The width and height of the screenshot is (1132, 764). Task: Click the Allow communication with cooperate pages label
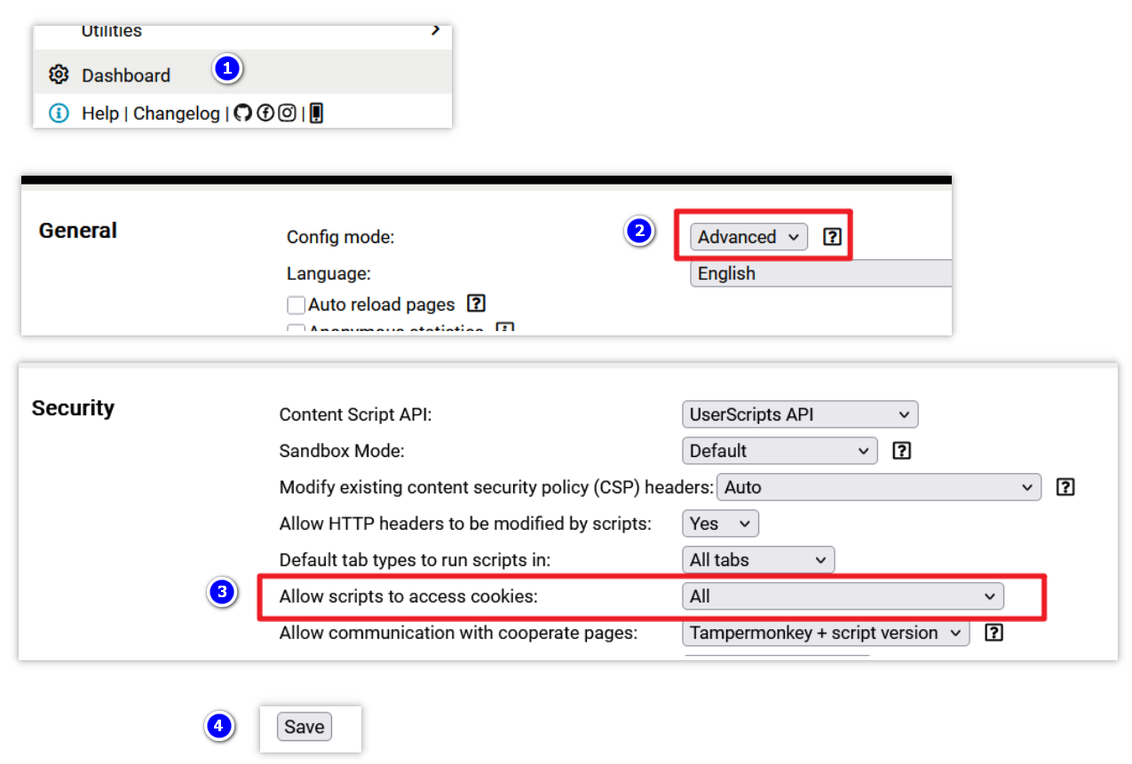pyautogui.click(x=459, y=633)
